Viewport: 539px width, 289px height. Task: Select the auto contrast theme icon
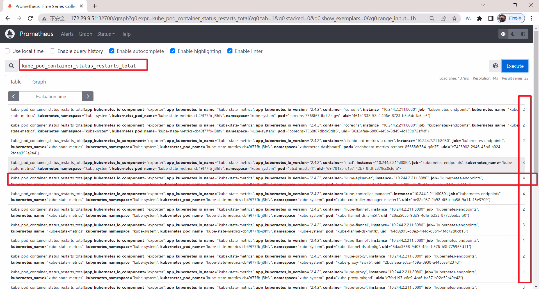pos(523,34)
